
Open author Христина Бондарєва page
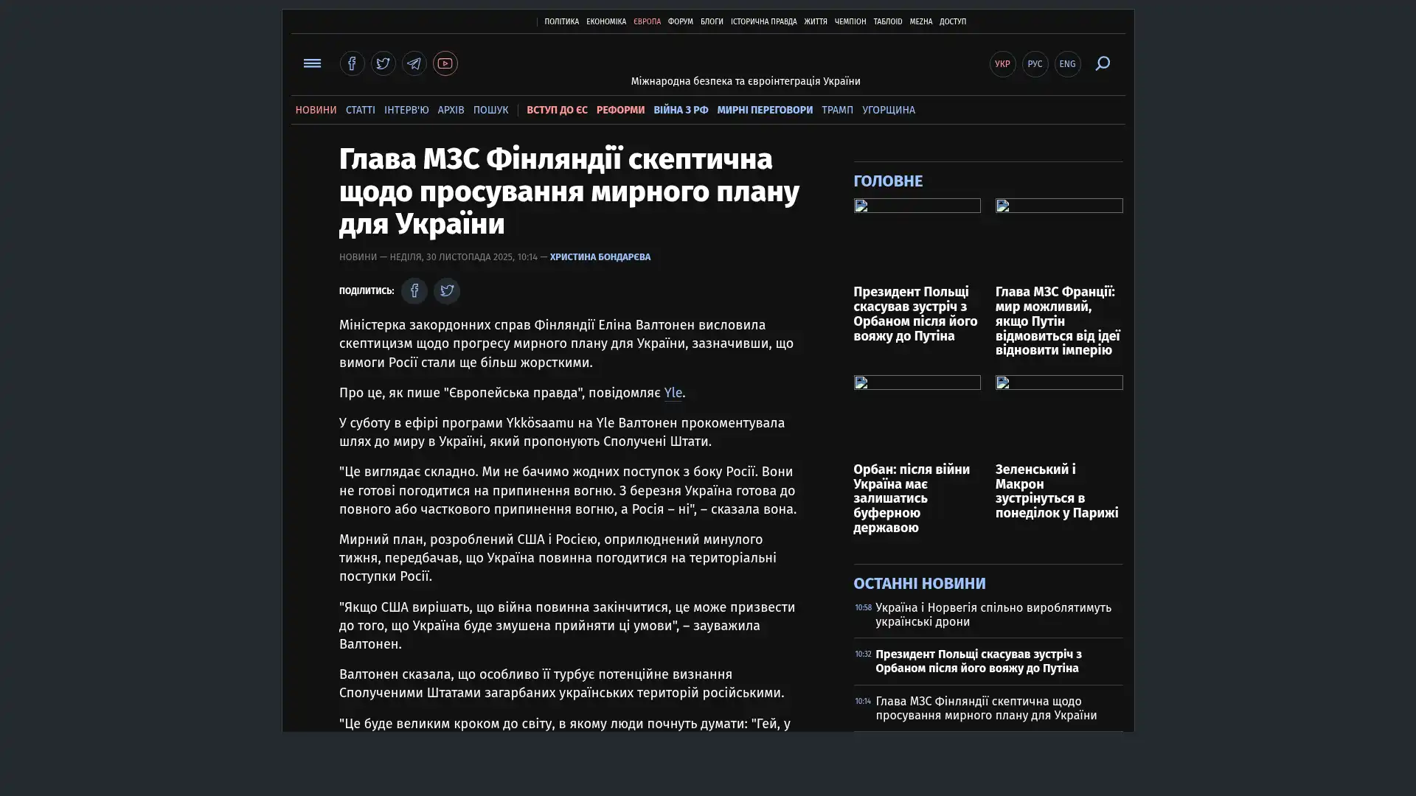click(x=600, y=257)
